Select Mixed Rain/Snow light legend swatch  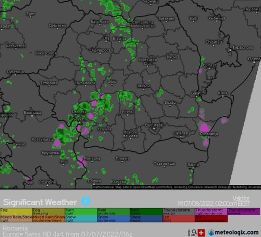(x=16, y=218)
